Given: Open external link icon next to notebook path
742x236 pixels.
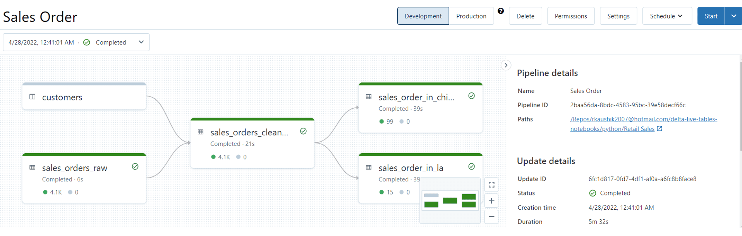Looking at the screenshot, I should click(660, 129).
